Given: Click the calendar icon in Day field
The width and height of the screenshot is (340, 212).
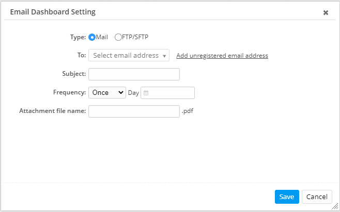Looking at the screenshot, I should pos(146,93).
